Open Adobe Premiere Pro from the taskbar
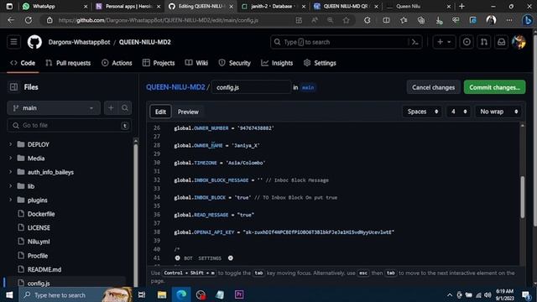This screenshot has height=302, width=537. pyautogui.click(x=239, y=294)
